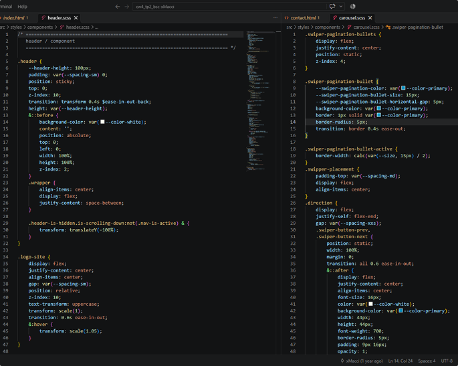Expand the Copilot dropdown chevron

point(340,7)
